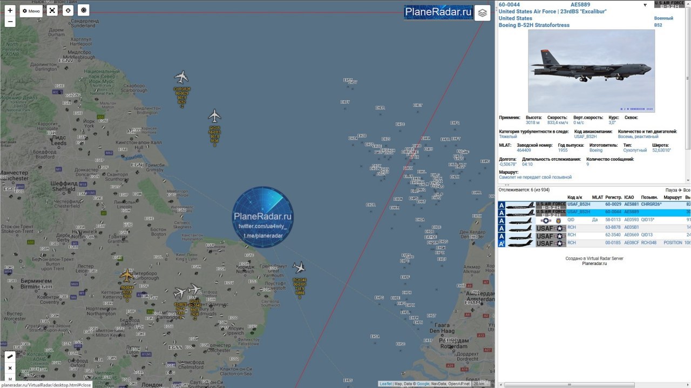Select the 58-0113 QID15* list row
Screen dimensions: 691x388
(594, 220)
